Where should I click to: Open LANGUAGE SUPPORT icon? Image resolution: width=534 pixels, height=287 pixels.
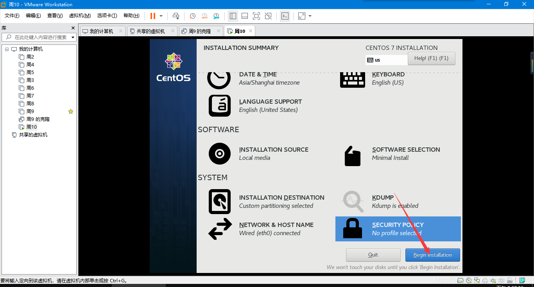(x=220, y=106)
